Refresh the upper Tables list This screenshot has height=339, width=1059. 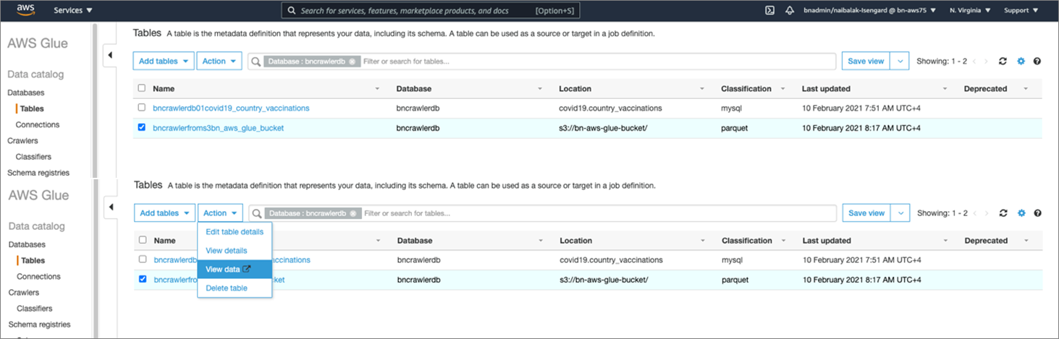click(1003, 61)
